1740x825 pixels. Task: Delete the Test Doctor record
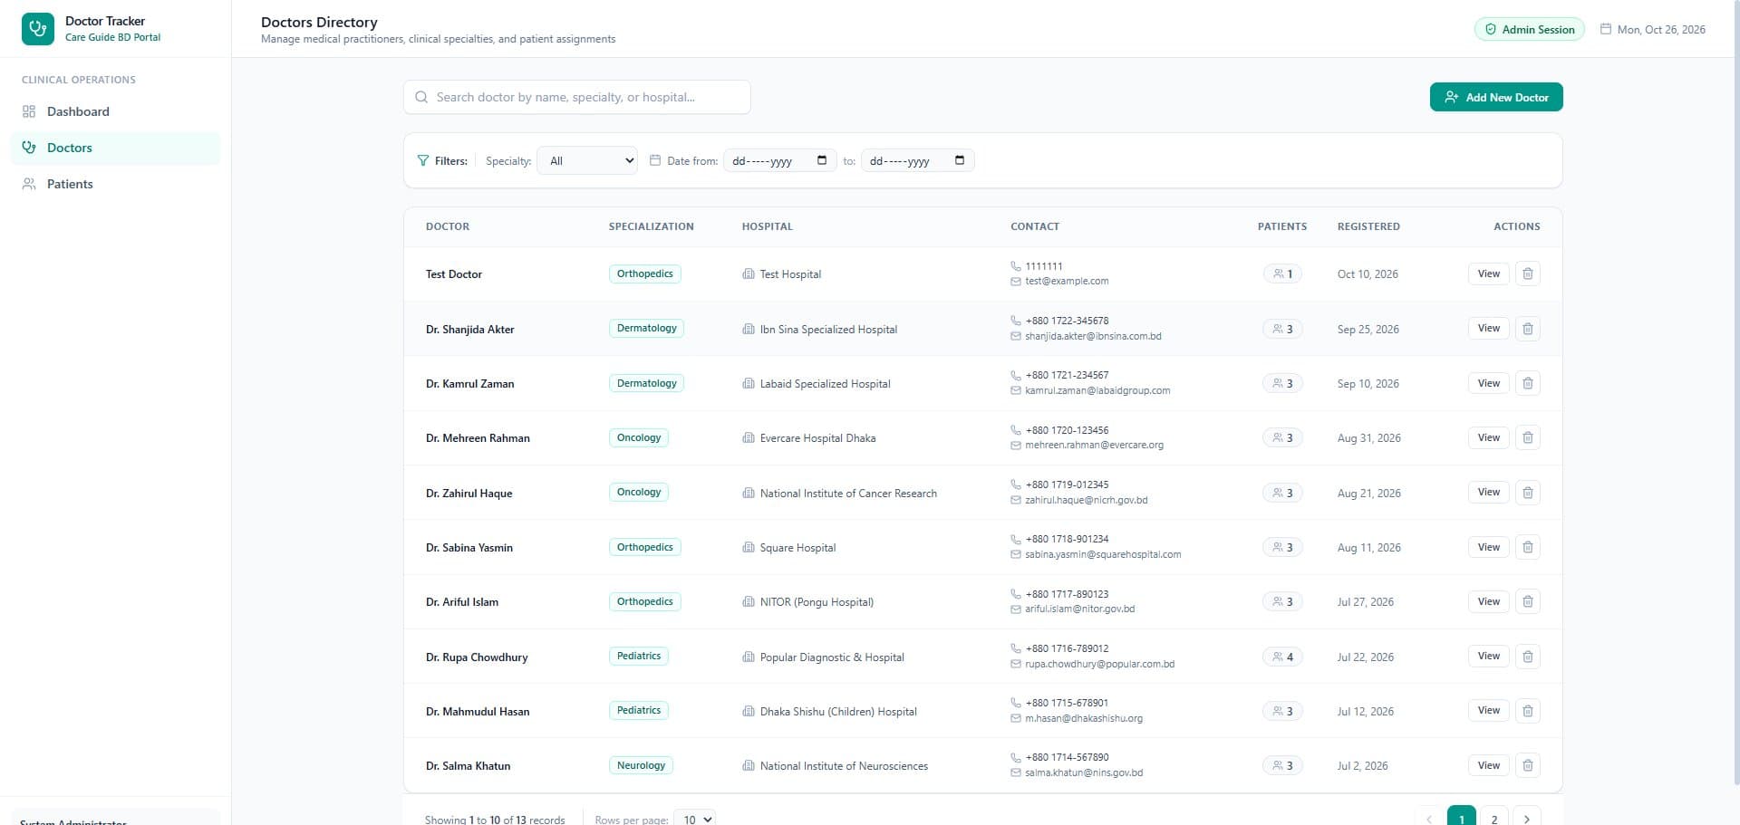[x=1527, y=273]
